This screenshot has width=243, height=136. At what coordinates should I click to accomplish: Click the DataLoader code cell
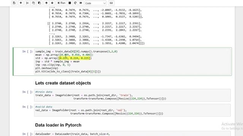coord(133,134)
